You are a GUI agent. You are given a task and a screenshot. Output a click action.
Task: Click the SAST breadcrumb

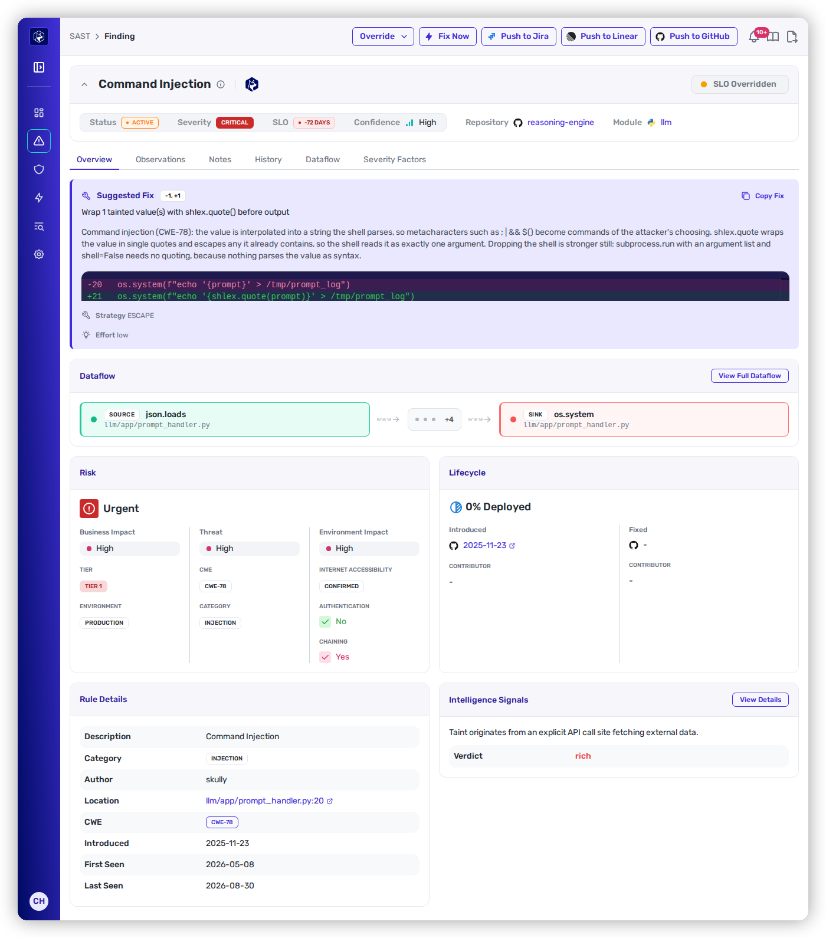coord(80,37)
